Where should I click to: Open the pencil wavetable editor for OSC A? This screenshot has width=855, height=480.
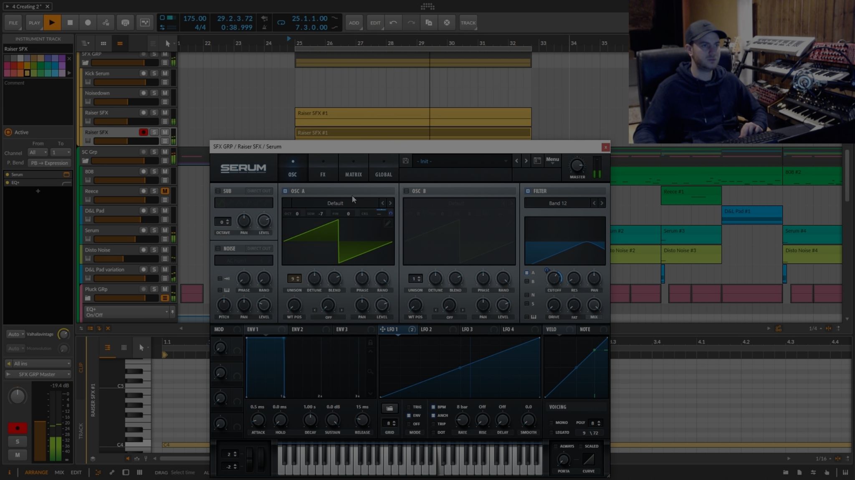[388, 223]
